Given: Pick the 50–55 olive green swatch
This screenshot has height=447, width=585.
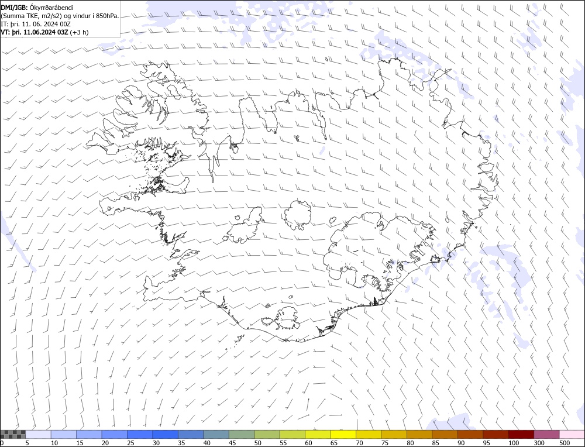Looking at the screenshot, I should click(267, 434).
